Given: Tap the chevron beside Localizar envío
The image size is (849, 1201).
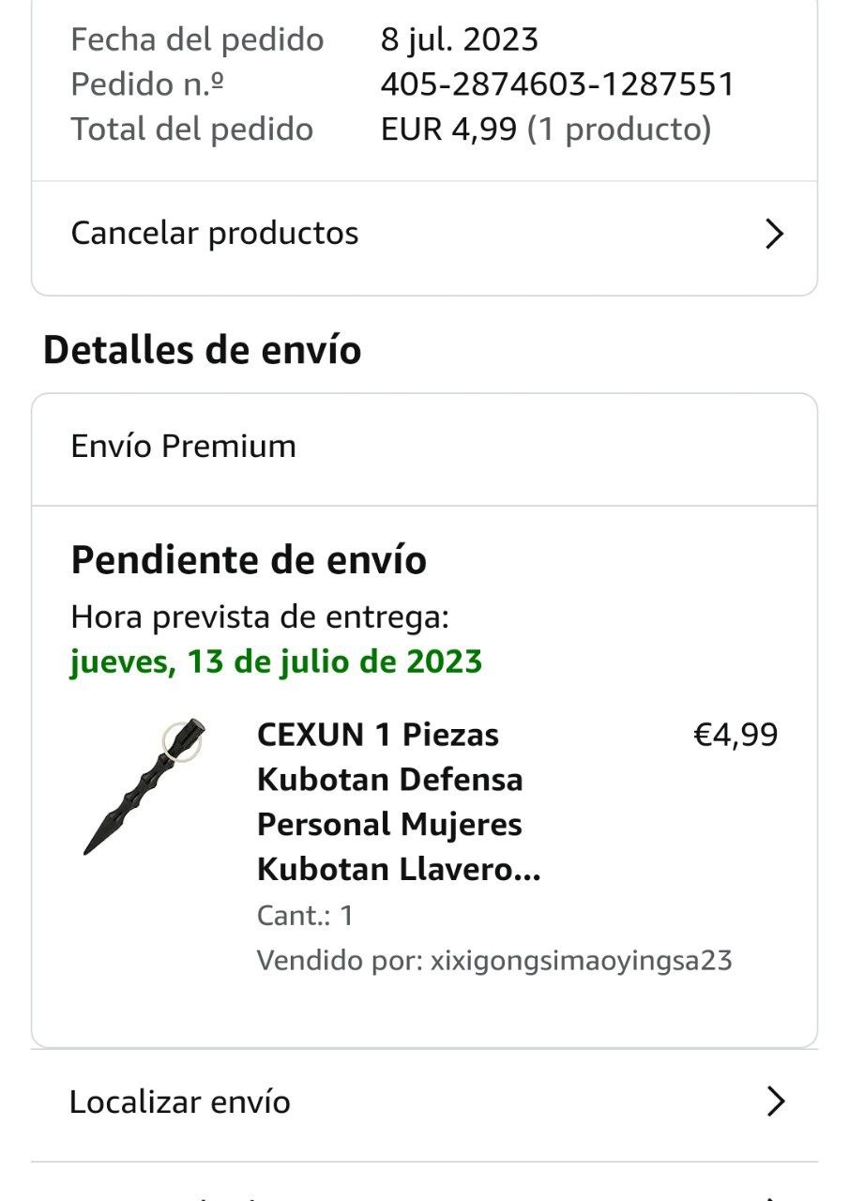Looking at the screenshot, I should coord(775,1101).
